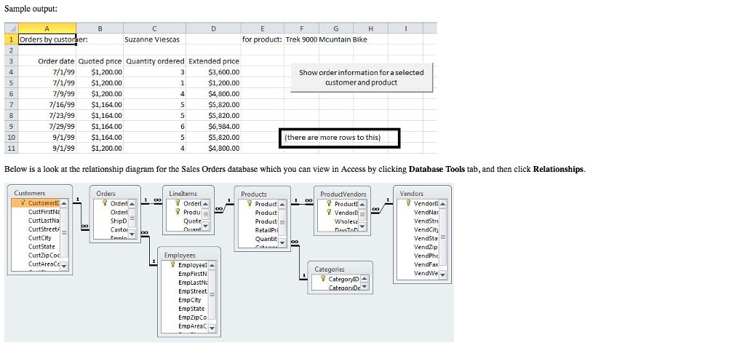The image size is (745, 351).
Task: Click scroll-down arrow in LineItems table
Action: click(x=206, y=227)
